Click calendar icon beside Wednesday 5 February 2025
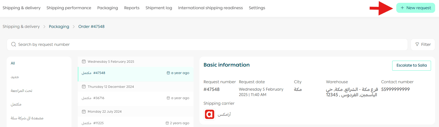439x127 pixels. [x=84, y=61]
